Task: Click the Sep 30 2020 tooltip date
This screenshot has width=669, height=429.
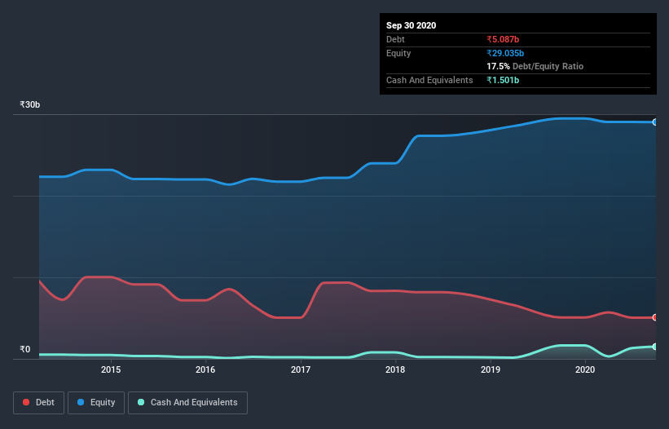Action: pyautogui.click(x=412, y=25)
